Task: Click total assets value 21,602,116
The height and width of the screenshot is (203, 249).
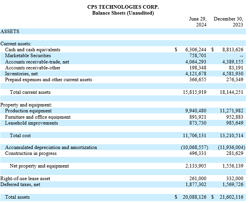Action: point(232,197)
